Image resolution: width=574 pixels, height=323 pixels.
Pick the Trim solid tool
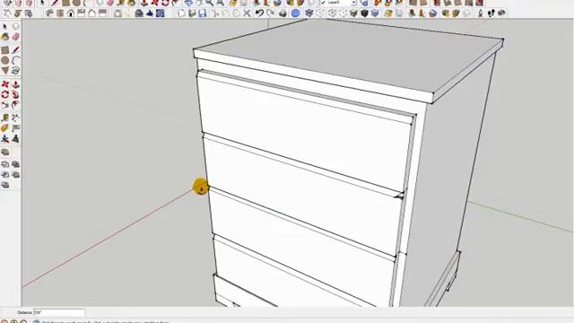tap(16, 175)
